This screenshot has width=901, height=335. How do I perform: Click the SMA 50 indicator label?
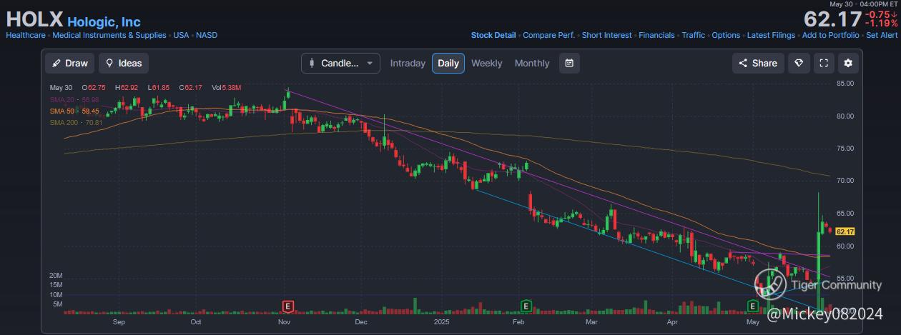tap(74, 111)
